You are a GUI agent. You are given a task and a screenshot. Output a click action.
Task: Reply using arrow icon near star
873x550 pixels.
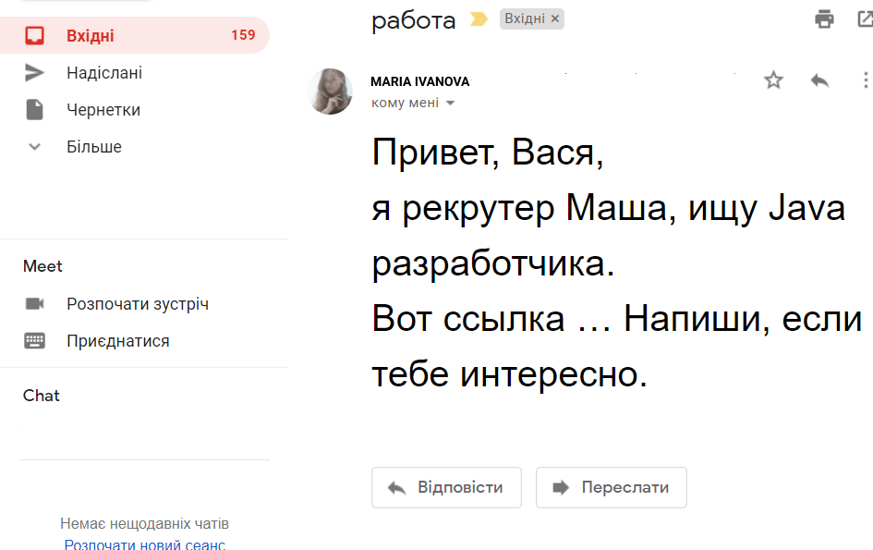[819, 80]
